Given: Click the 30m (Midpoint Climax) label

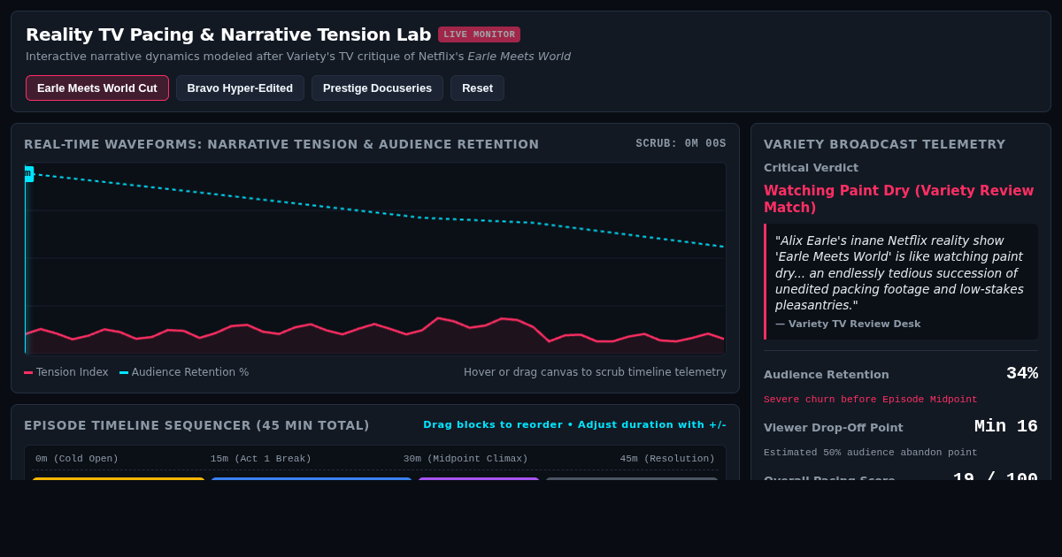Looking at the screenshot, I should (x=466, y=458).
